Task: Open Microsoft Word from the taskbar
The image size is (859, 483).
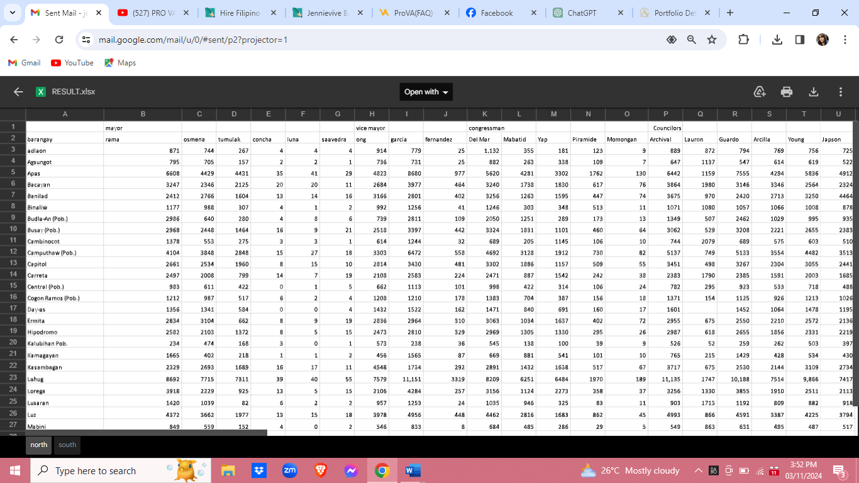Action: pyautogui.click(x=413, y=470)
